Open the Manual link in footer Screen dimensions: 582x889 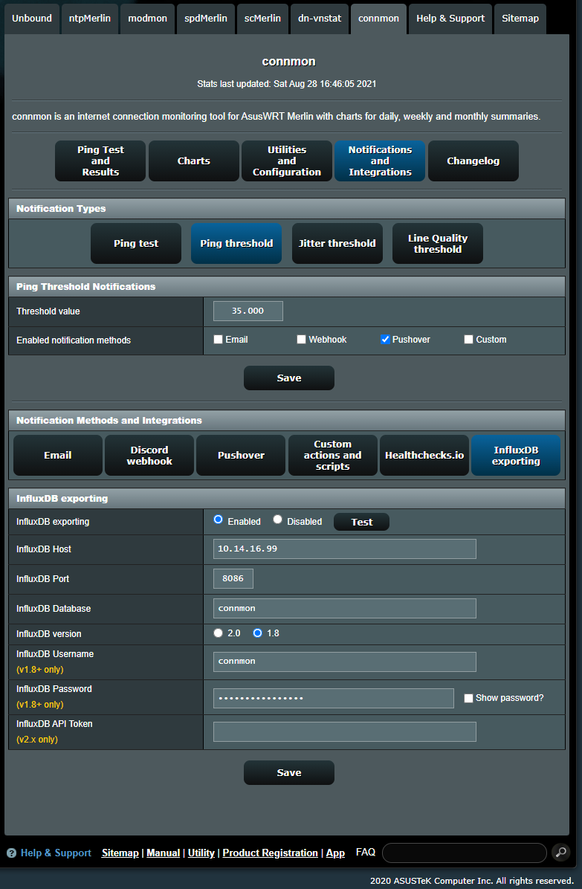pyautogui.click(x=163, y=853)
